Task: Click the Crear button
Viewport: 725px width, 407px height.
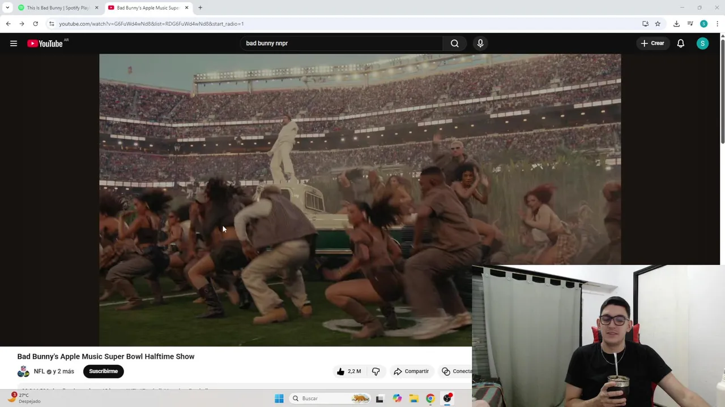Action: (652, 44)
